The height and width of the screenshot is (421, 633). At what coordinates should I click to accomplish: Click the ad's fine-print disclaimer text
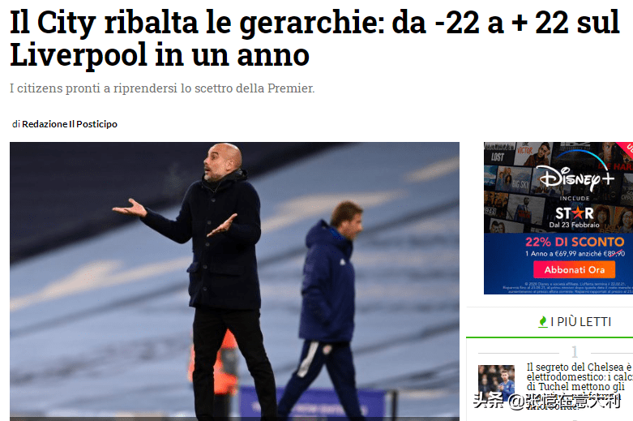point(567,287)
